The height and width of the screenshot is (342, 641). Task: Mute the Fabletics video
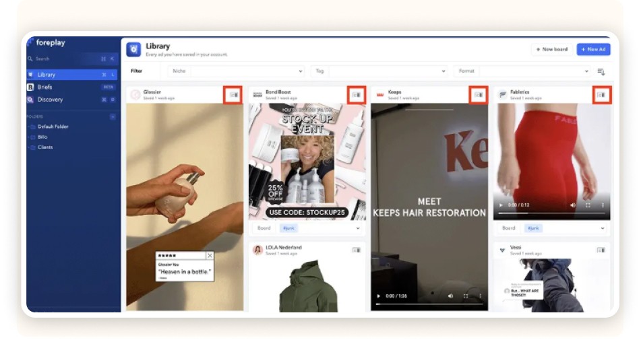pyautogui.click(x=573, y=205)
